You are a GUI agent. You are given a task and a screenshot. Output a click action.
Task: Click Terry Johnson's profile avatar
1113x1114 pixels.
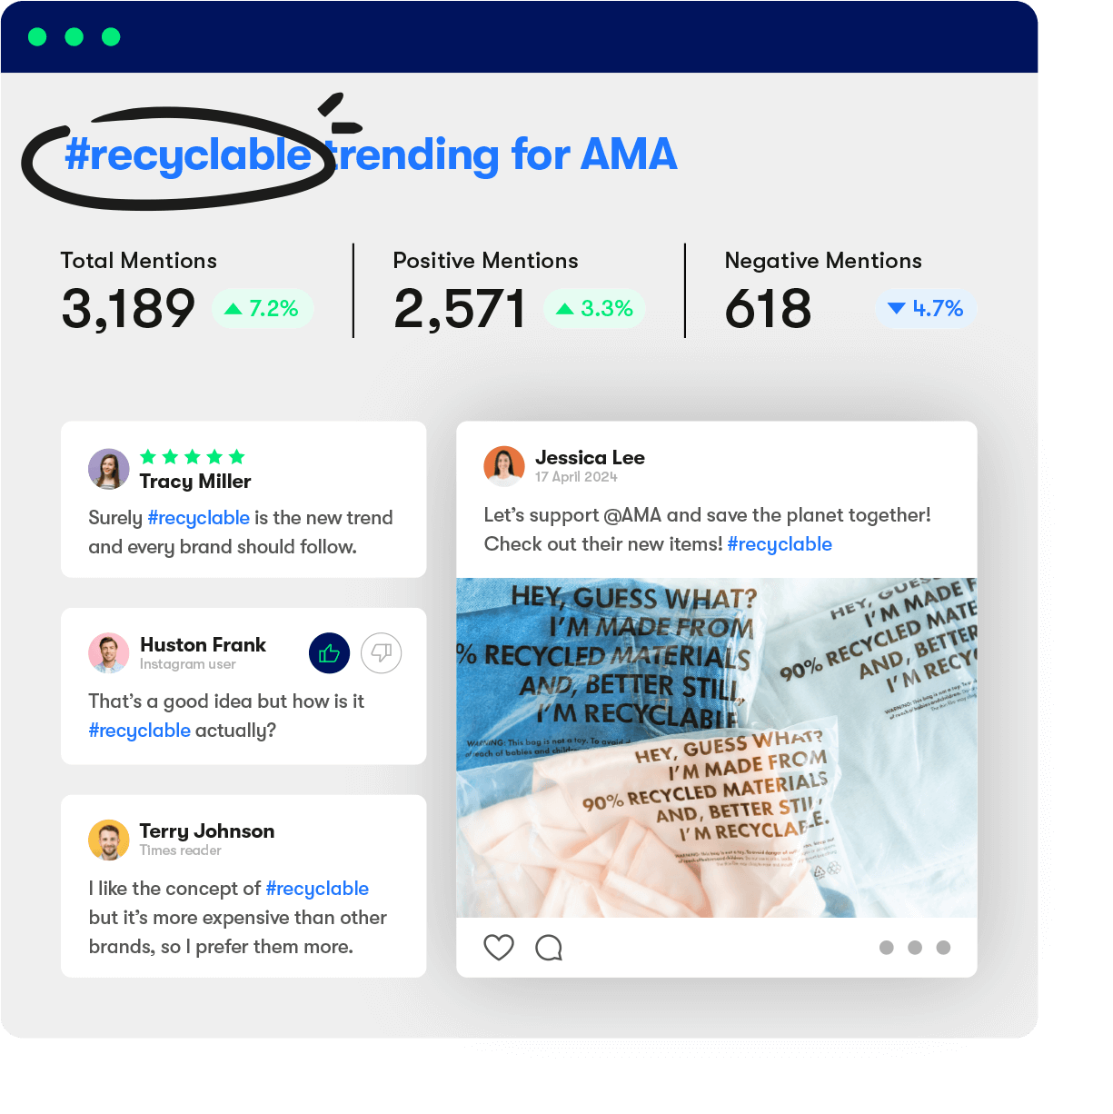pyautogui.click(x=109, y=840)
